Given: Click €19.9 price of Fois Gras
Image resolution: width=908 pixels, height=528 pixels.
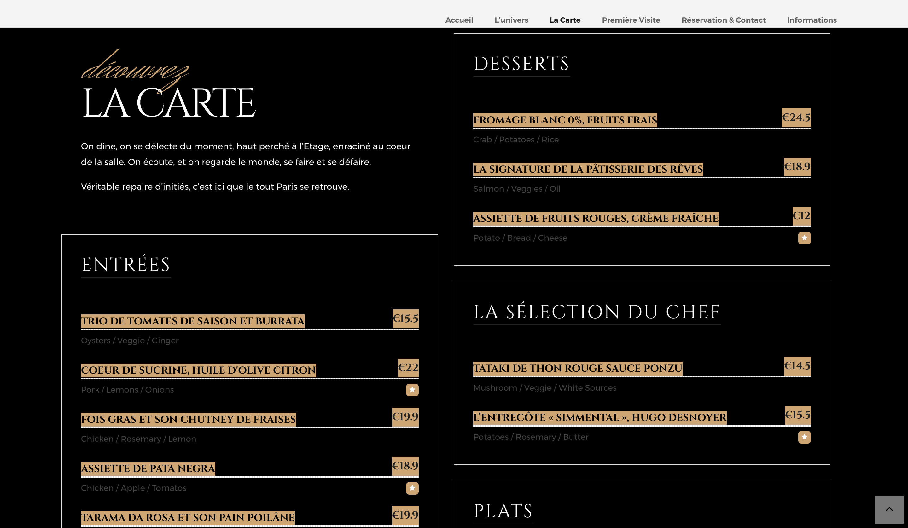Looking at the screenshot, I should pyautogui.click(x=405, y=417).
